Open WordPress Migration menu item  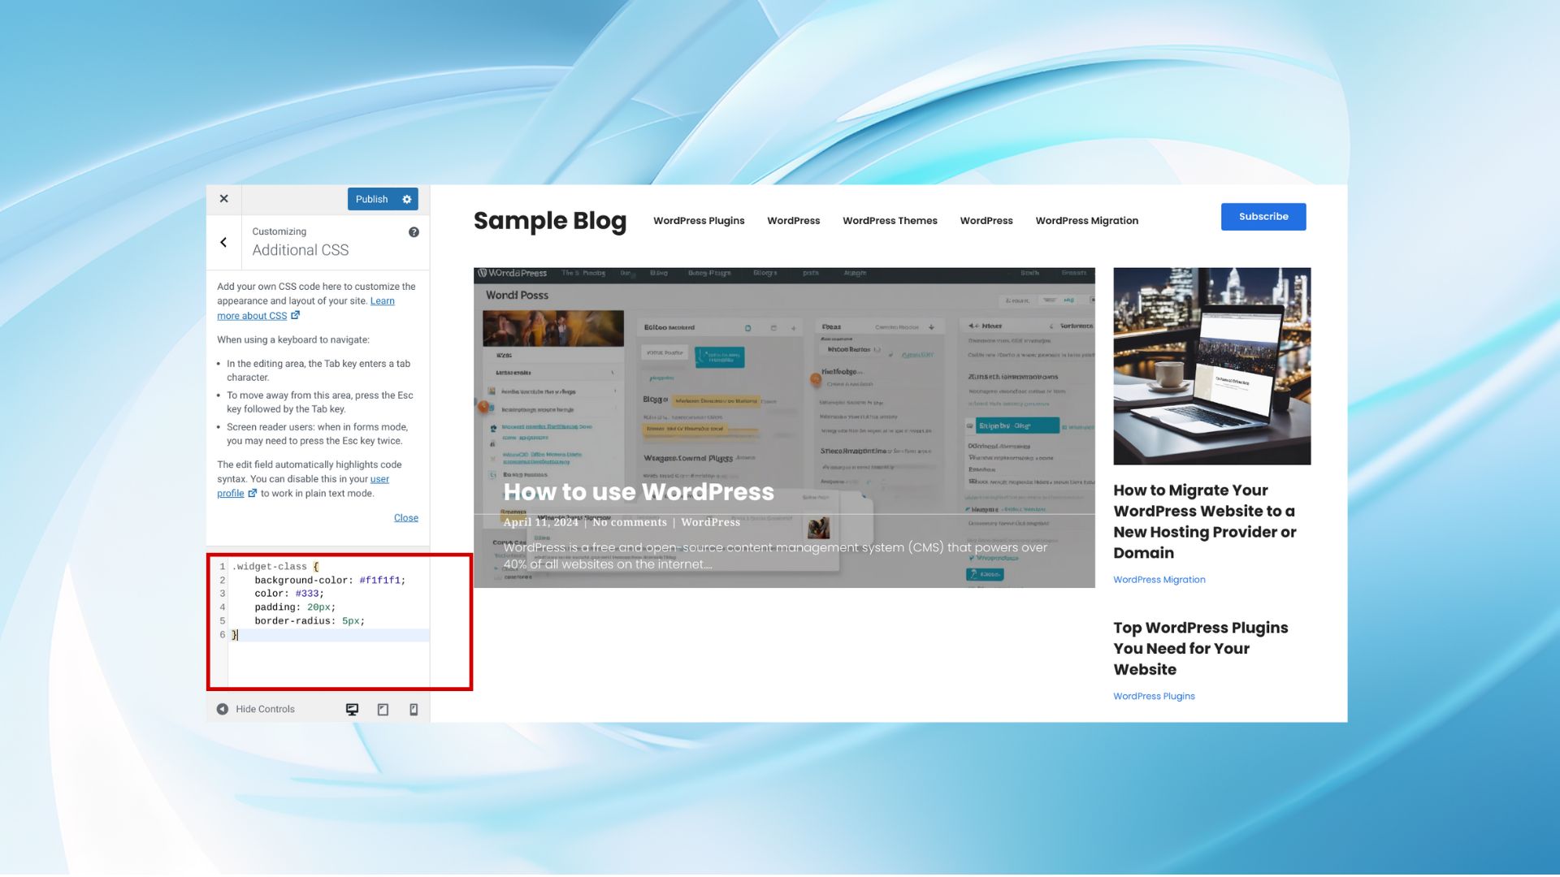pyautogui.click(x=1086, y=221)
